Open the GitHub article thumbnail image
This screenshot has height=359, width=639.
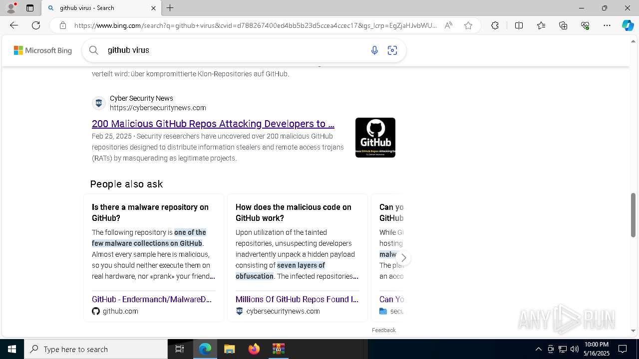[375, 138]
